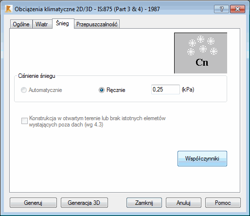Open the Współczynniki button
The height and width of the screenshot is (216, 250).
pyautogui.click(x=202, y=159)
